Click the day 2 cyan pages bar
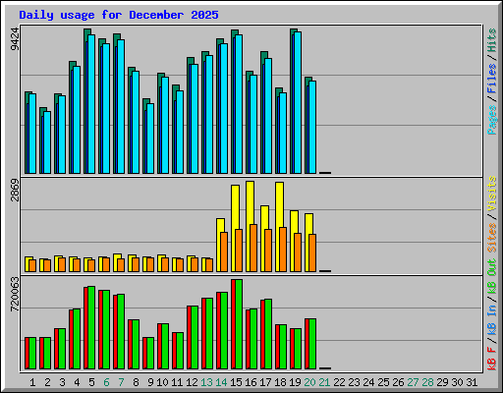 pos(47,142)
